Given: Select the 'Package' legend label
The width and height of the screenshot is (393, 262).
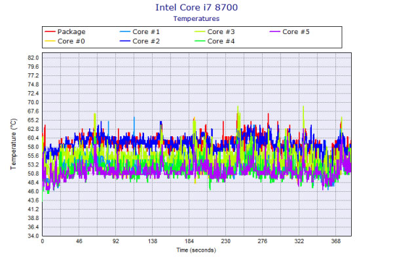Looking at the screenshot, I should pyautogui.click(x=71, y=32).
